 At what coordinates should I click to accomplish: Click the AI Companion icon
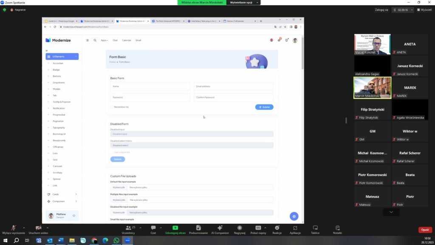(220, 228)
